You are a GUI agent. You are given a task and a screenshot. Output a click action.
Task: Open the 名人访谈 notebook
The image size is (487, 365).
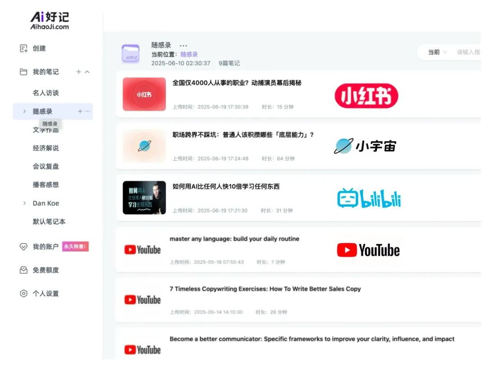[46, 93]
